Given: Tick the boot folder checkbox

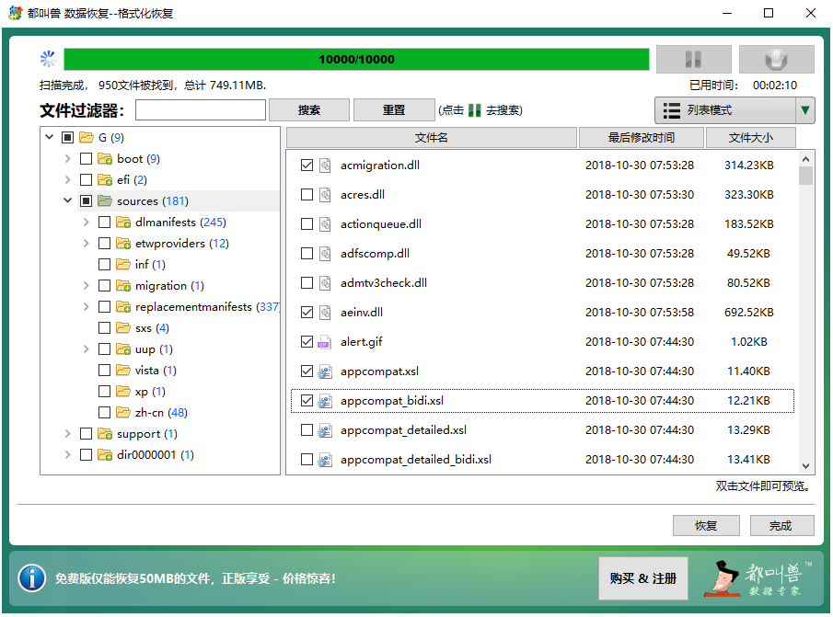Looking at the screenshot, I should pyautogui.click(x=86, y=159).
